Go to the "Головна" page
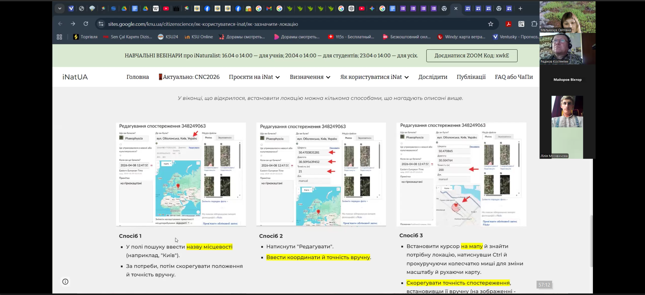This screenshot has width=645, height=295. coord(137,77)
